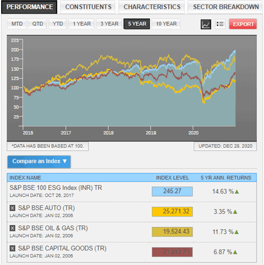This screenshot has width=264, height=265.
Task: Switch to table list view icon
Action: click(220, 24)
